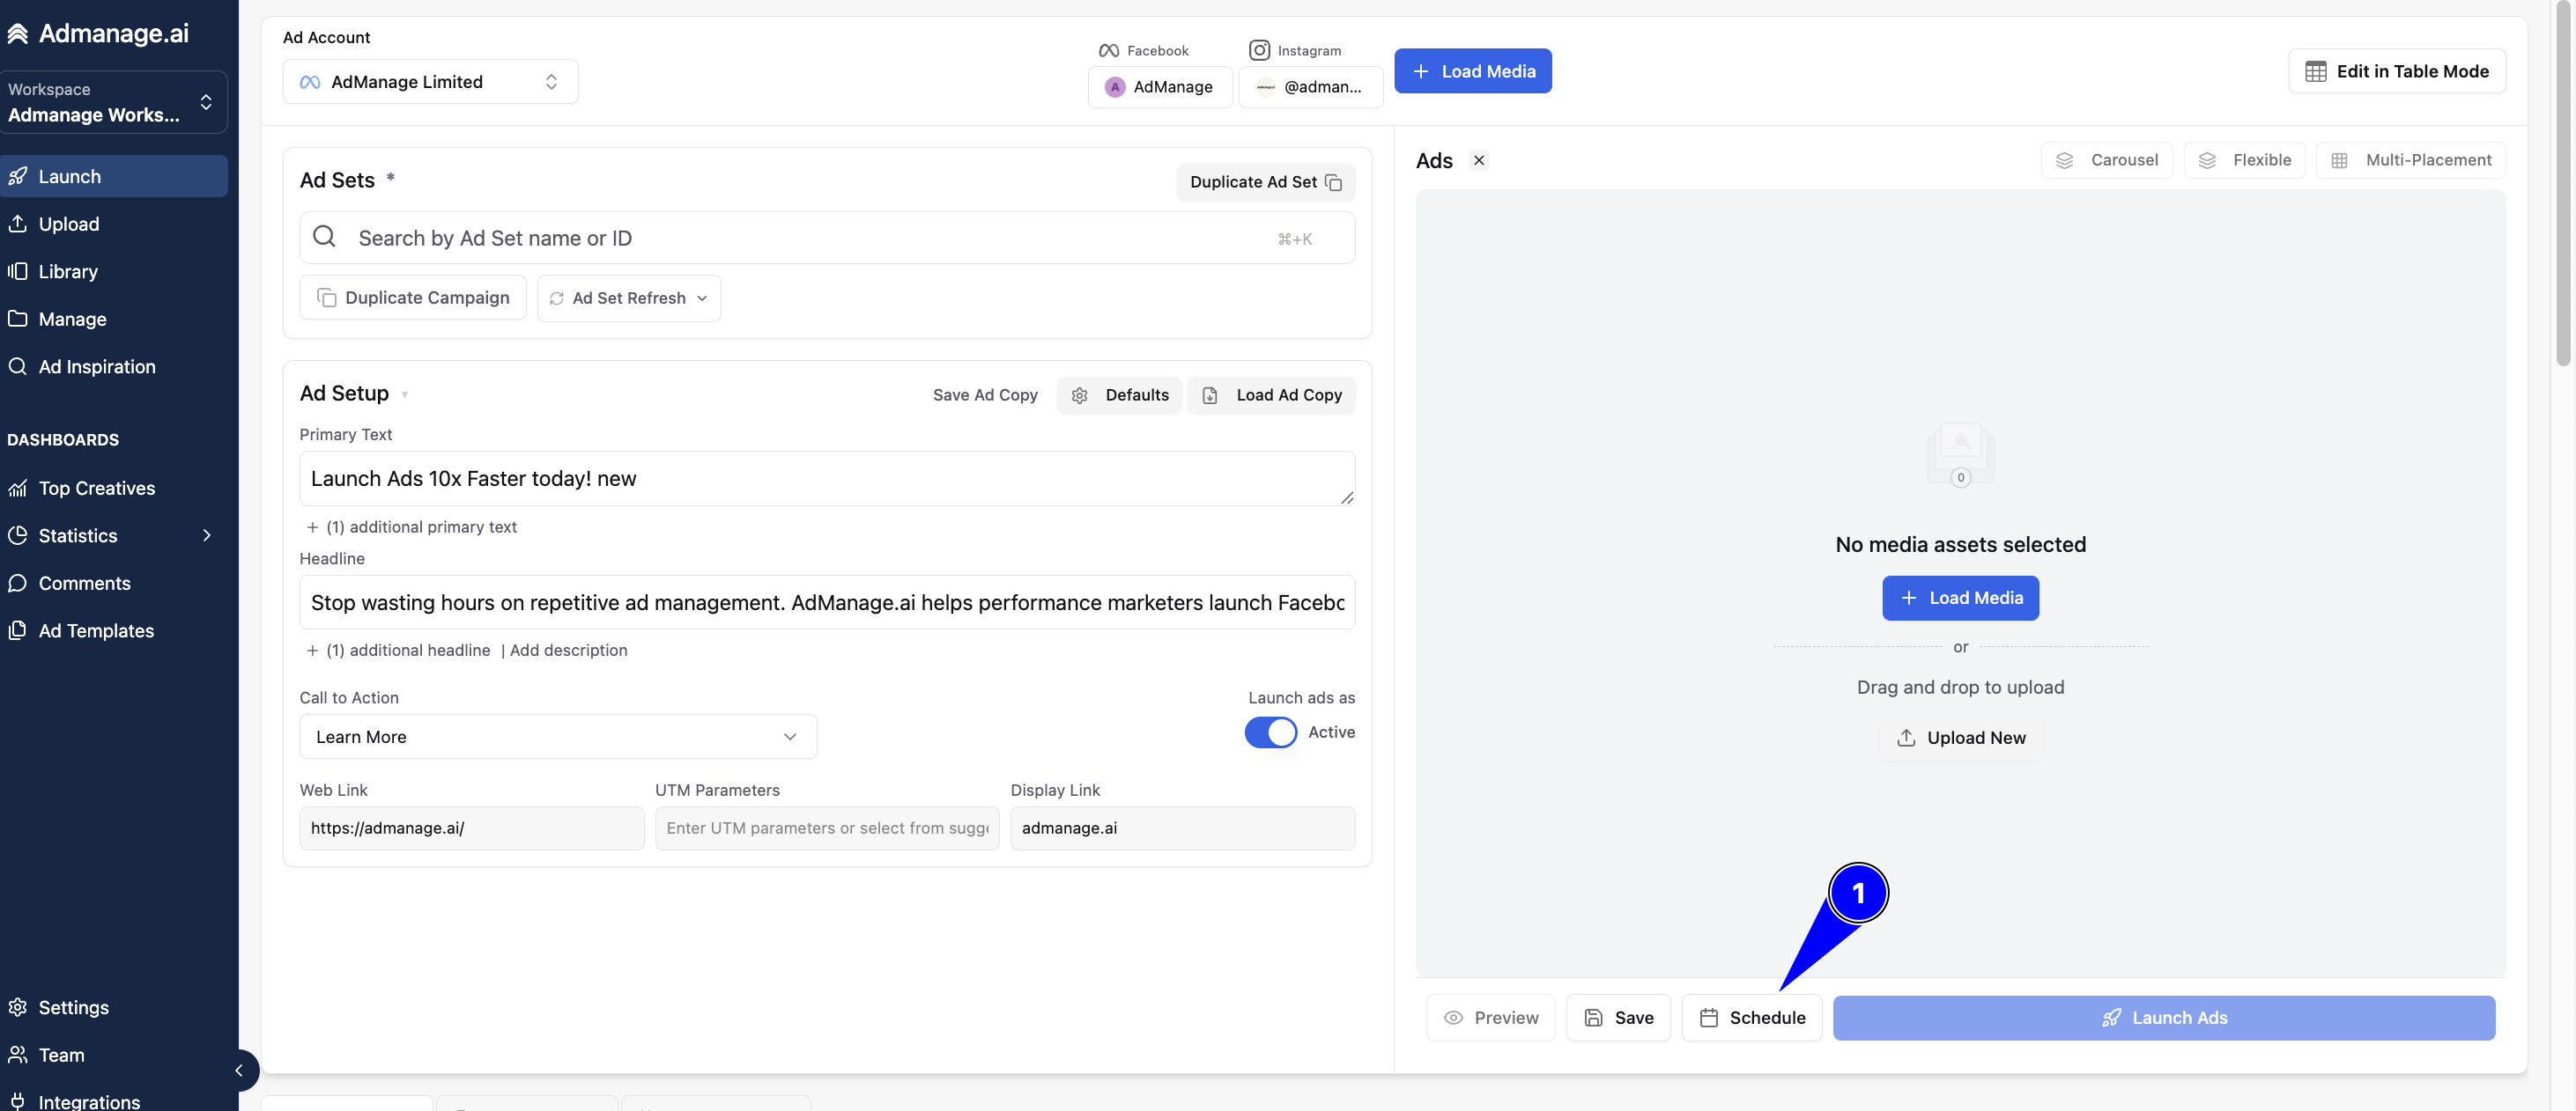Viewport: 2576px width, 1111px height.
Task: Open the Call to Action dropdown
Action: point(558,736)
